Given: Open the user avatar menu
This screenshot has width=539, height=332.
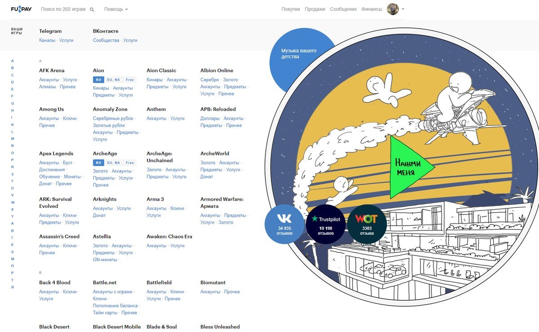Looking at the screenshot, I should (x=393, y=9).
